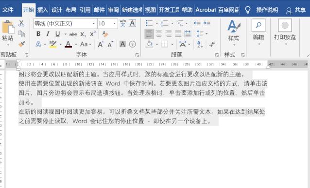Click the Sort A-Z icon

pyautogui.click(x=200, y=44)
